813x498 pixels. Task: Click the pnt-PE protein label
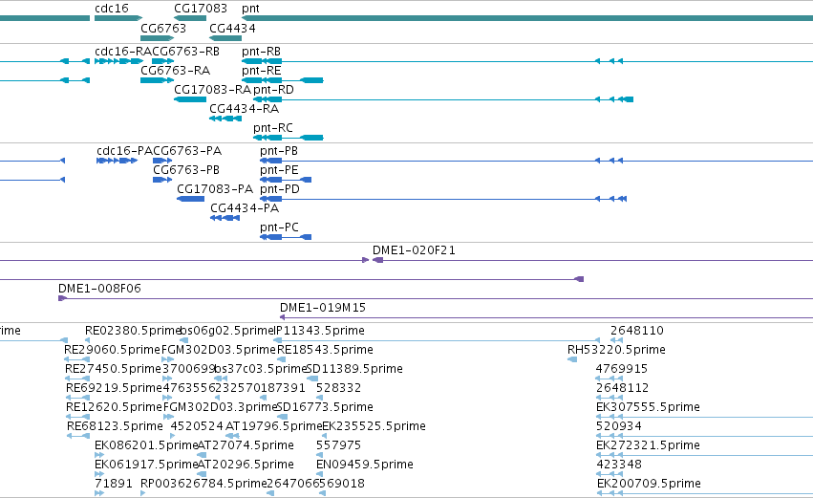pyautogui.click(x=279, y=170)
